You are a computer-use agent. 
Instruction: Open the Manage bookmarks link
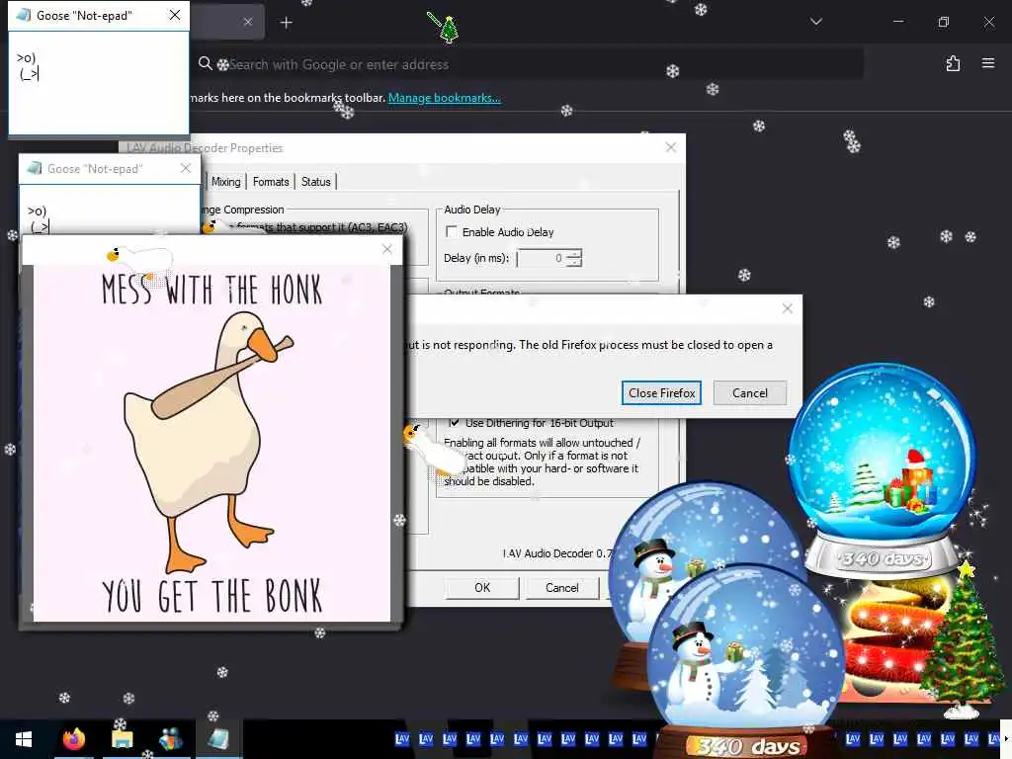tap(444, 98)
